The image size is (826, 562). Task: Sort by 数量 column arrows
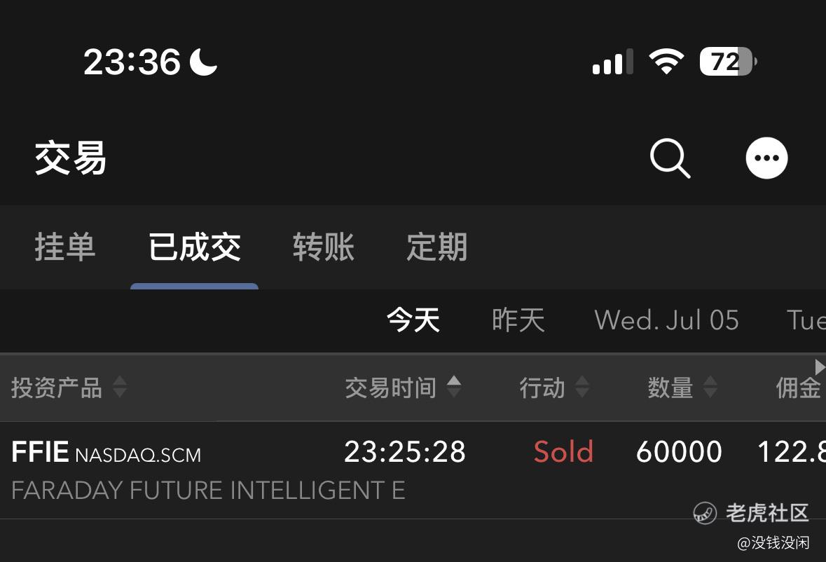click(x=710, y=387)
